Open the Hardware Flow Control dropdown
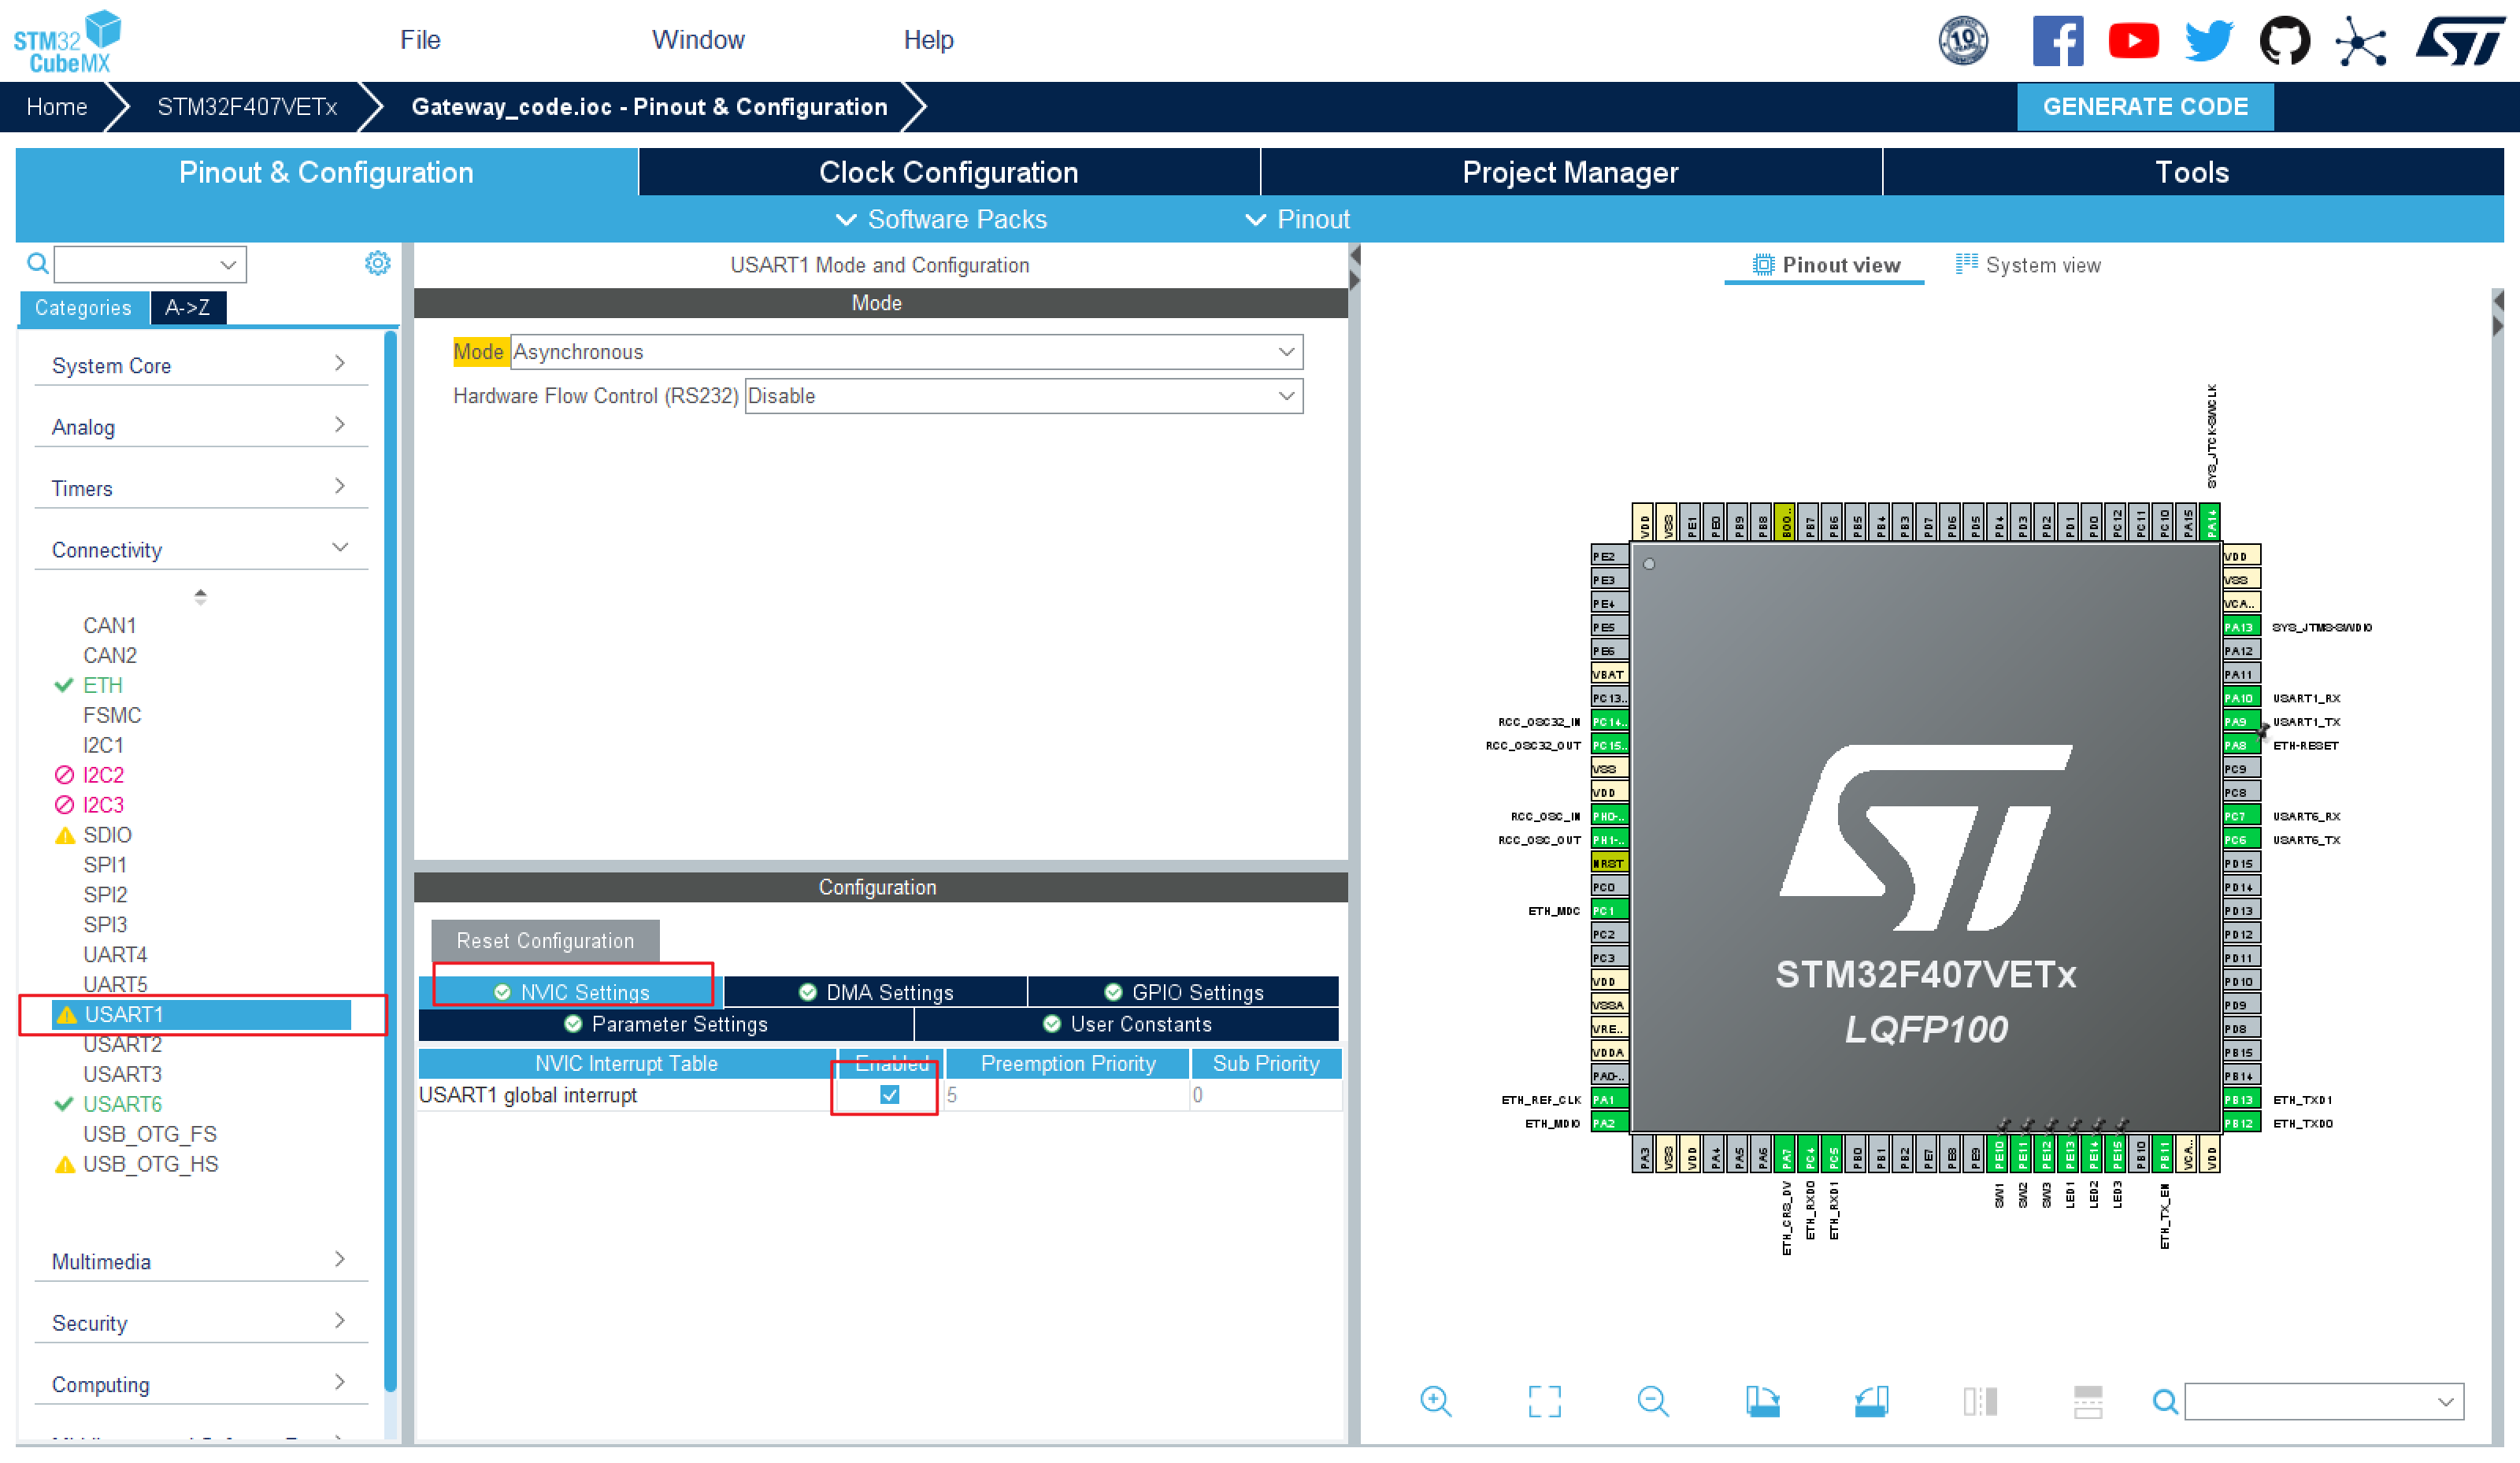 [x=1023, y=396]
